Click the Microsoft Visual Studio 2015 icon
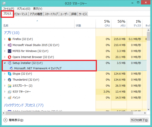 (x=10, y=45)
